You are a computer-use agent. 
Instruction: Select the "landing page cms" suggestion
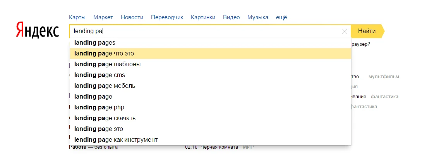(100, 75)
